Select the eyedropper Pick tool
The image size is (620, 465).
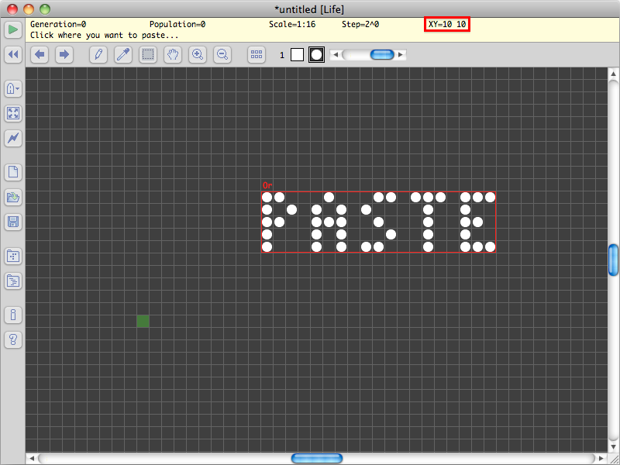coord(123,54)
